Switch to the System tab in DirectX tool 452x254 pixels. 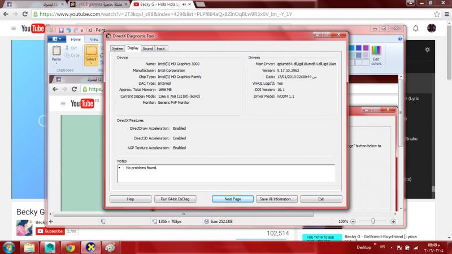pyautogui.click(x=118, y=49)
